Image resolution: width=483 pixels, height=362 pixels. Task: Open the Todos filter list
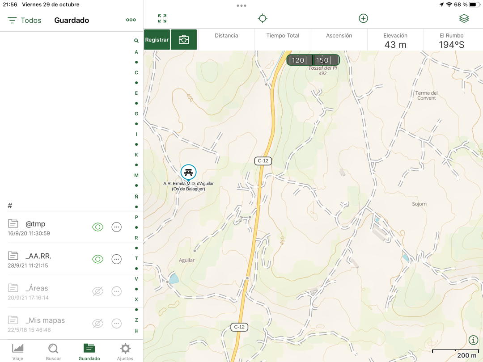point(25,21)
